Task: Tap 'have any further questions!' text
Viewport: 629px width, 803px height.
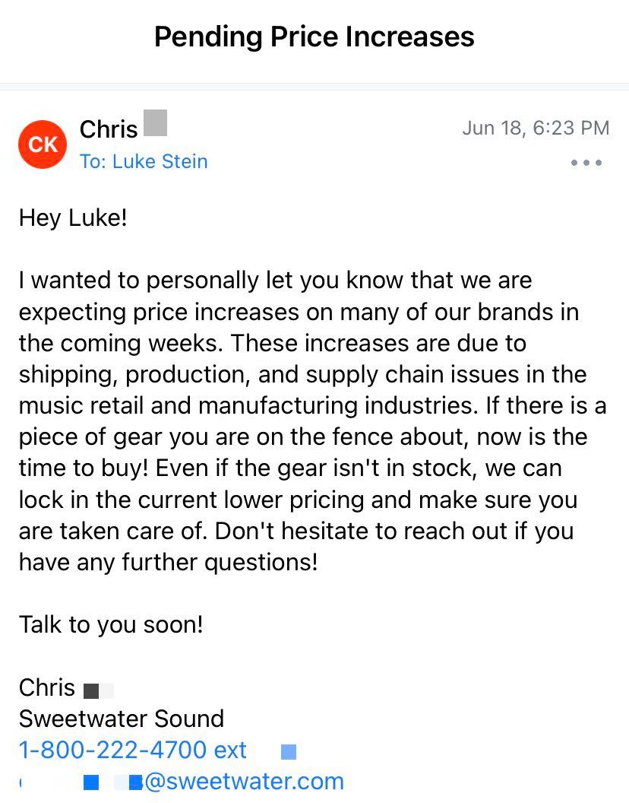Action: point(168,562)
